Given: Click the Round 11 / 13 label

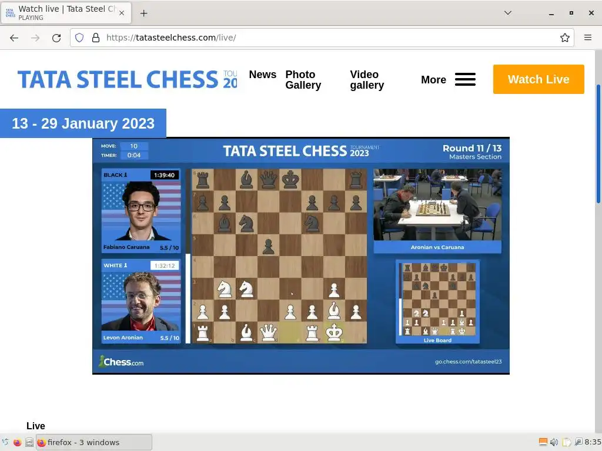Looking at the screenshot, I should point(472,149).
